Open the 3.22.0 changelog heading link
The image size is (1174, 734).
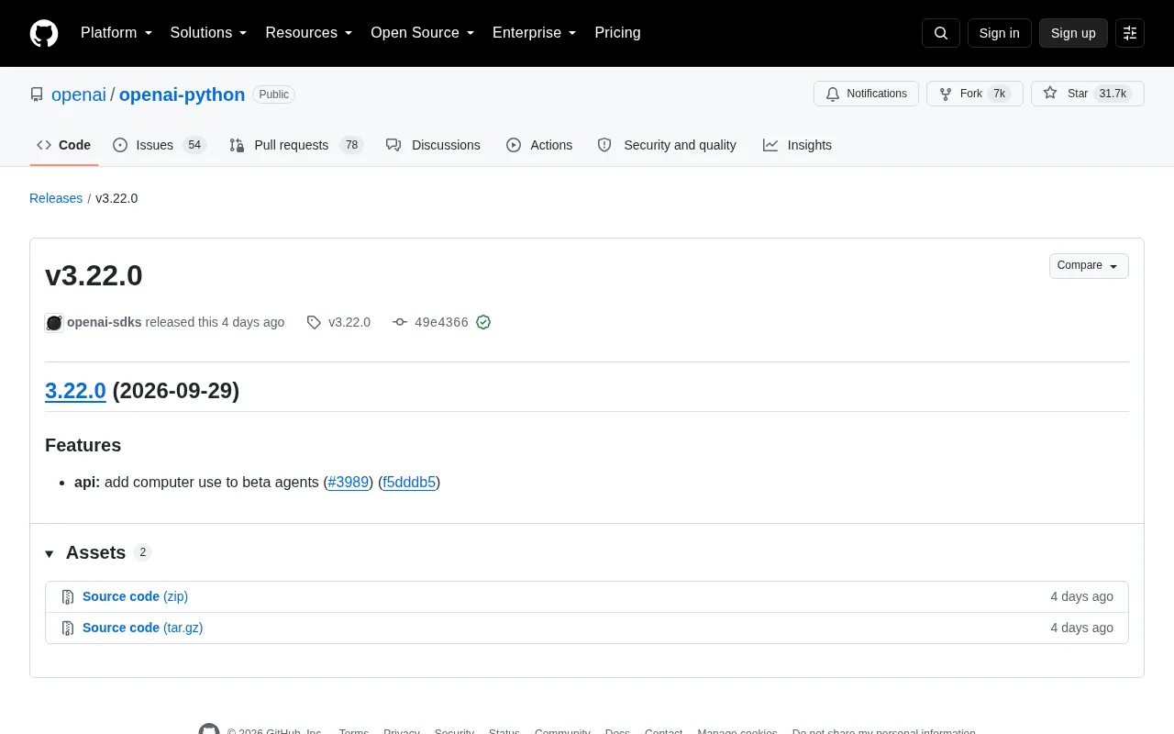(75, 391)
